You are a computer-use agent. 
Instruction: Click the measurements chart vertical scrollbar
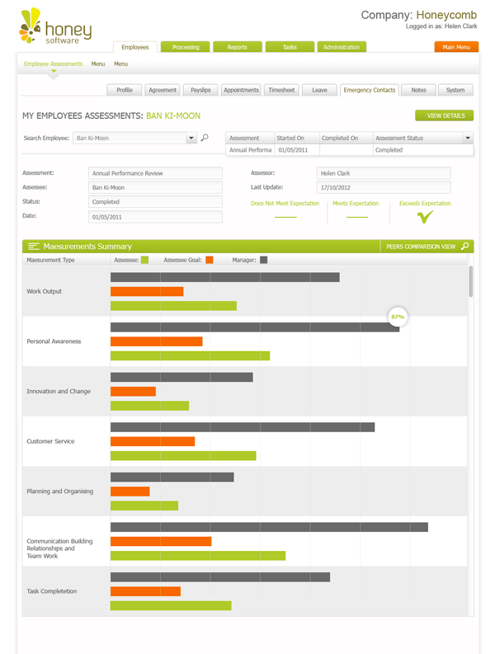pos(471,282)
